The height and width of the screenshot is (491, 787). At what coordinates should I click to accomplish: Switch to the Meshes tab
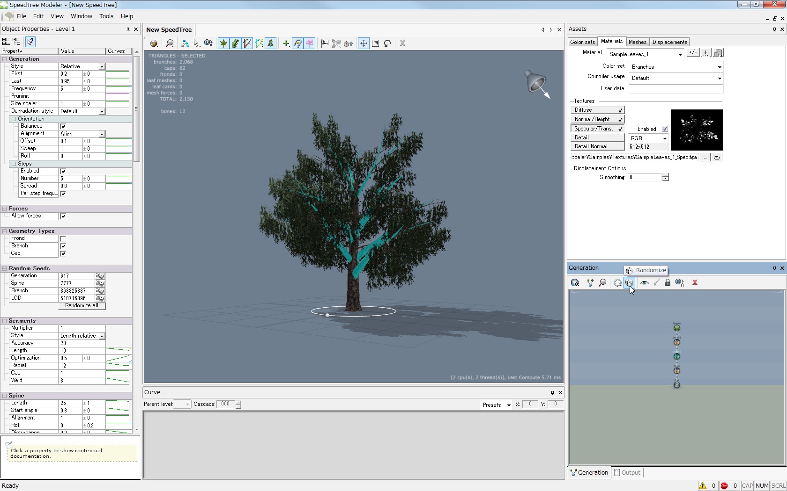pos(637,42)
